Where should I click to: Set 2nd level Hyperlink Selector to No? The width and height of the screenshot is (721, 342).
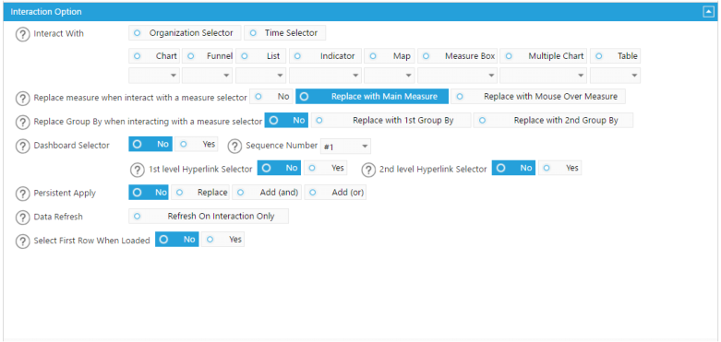point(513,168)
